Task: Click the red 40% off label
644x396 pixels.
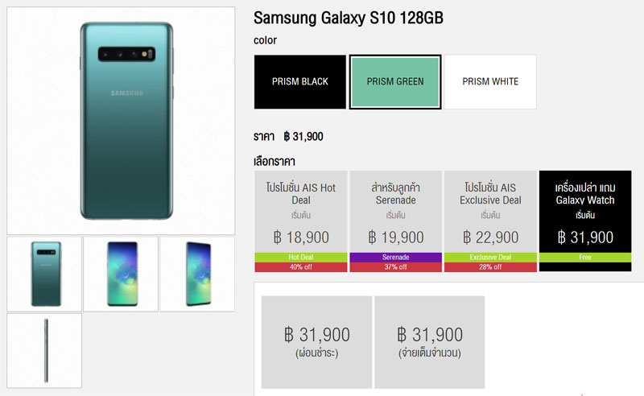Action: 300,267
